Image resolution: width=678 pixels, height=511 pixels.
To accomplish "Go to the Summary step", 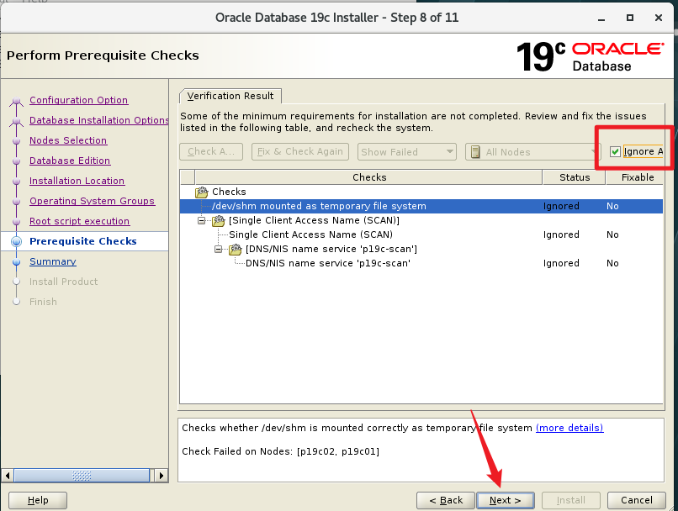I will tap(53, 261).
